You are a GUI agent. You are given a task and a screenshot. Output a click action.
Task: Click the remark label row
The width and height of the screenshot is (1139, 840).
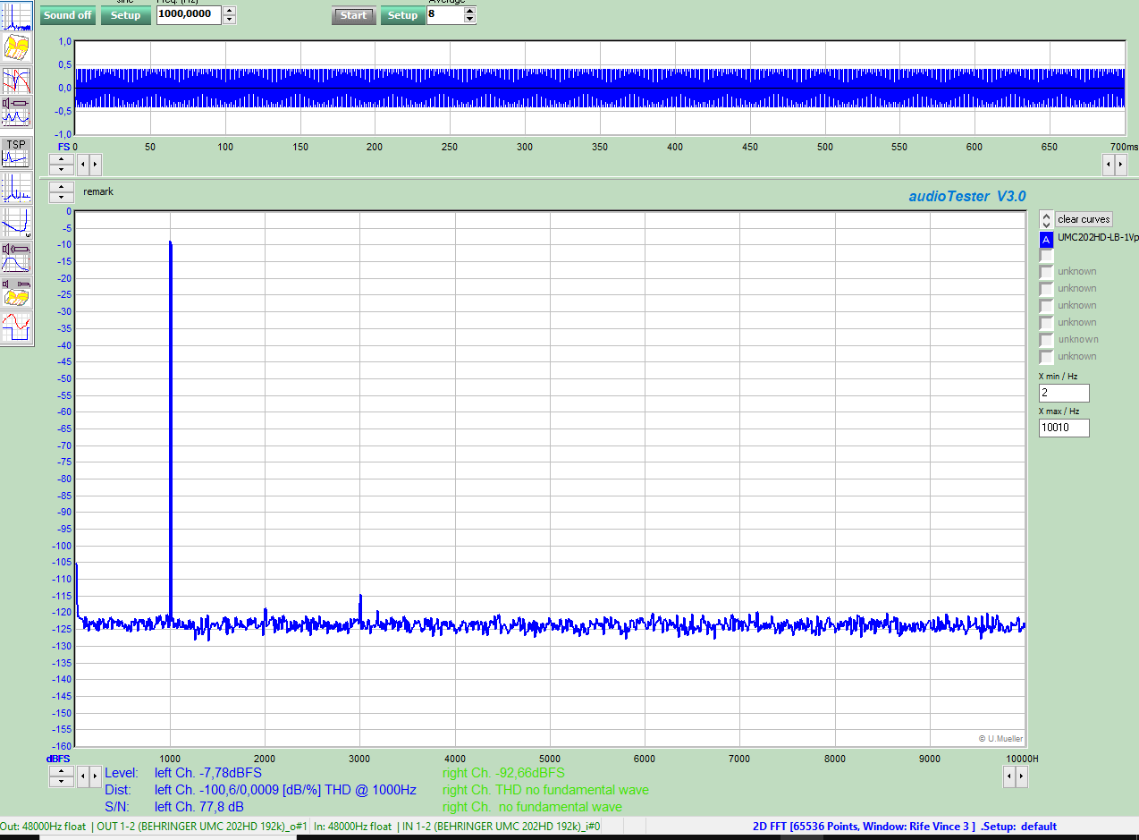point(98,191)
